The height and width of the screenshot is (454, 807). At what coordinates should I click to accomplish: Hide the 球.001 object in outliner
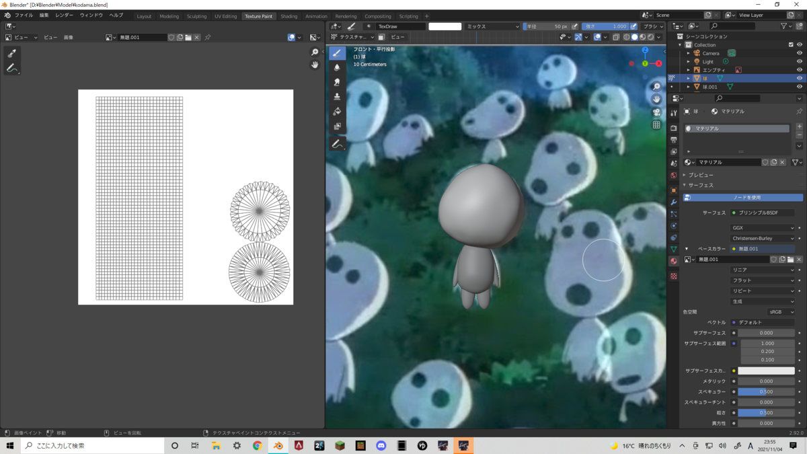click(800, 87)
